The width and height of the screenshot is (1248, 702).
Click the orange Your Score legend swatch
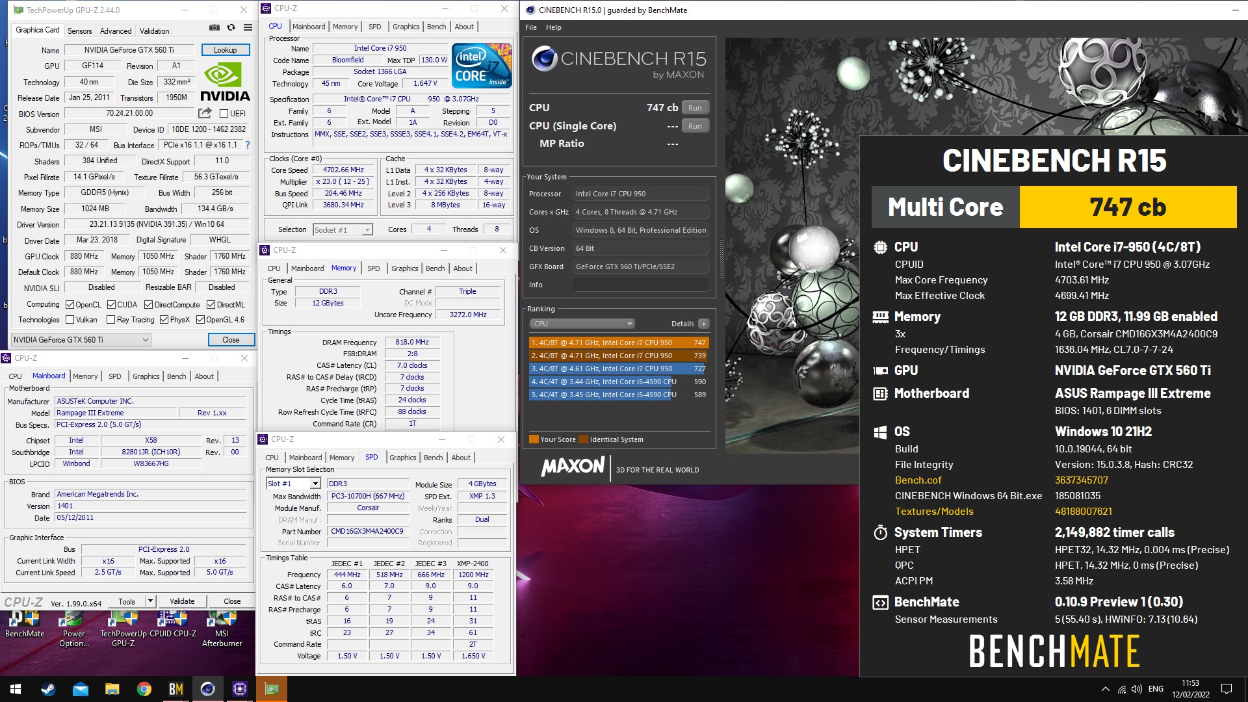coord(534,439)
